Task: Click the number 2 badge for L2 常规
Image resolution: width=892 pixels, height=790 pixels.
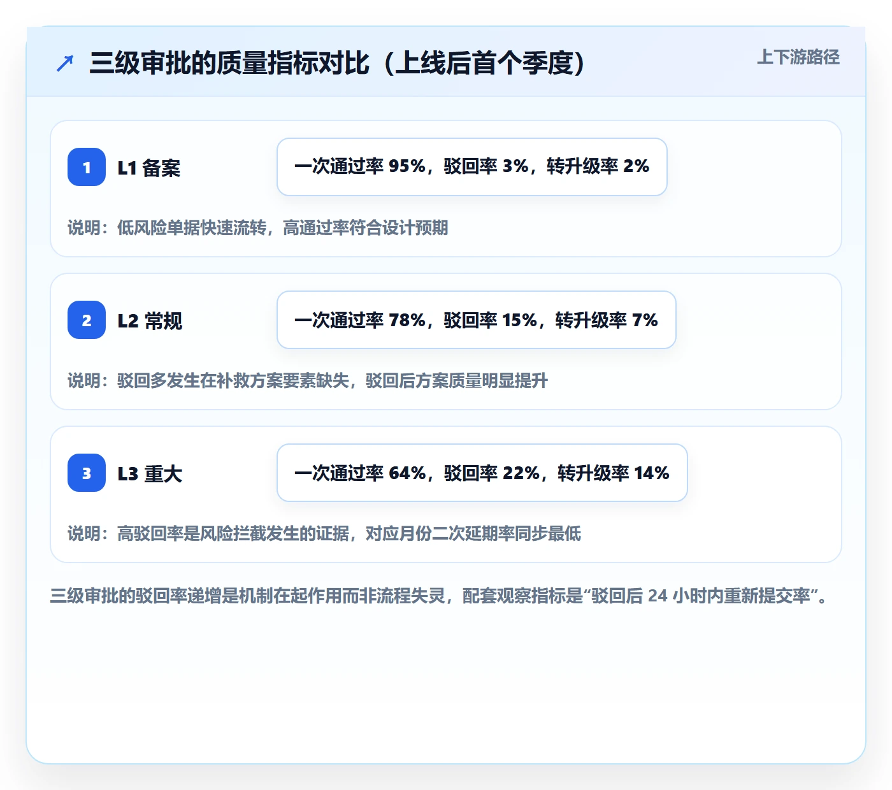Action: pos(87,320)
